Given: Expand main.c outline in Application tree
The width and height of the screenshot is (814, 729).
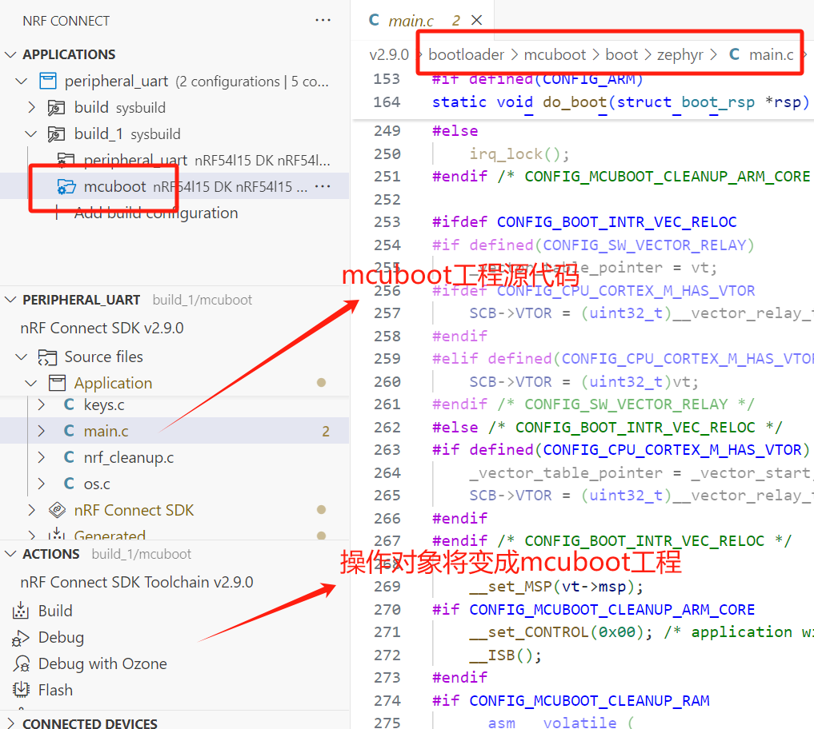Looking at the screenshot, I should (42, 431).
